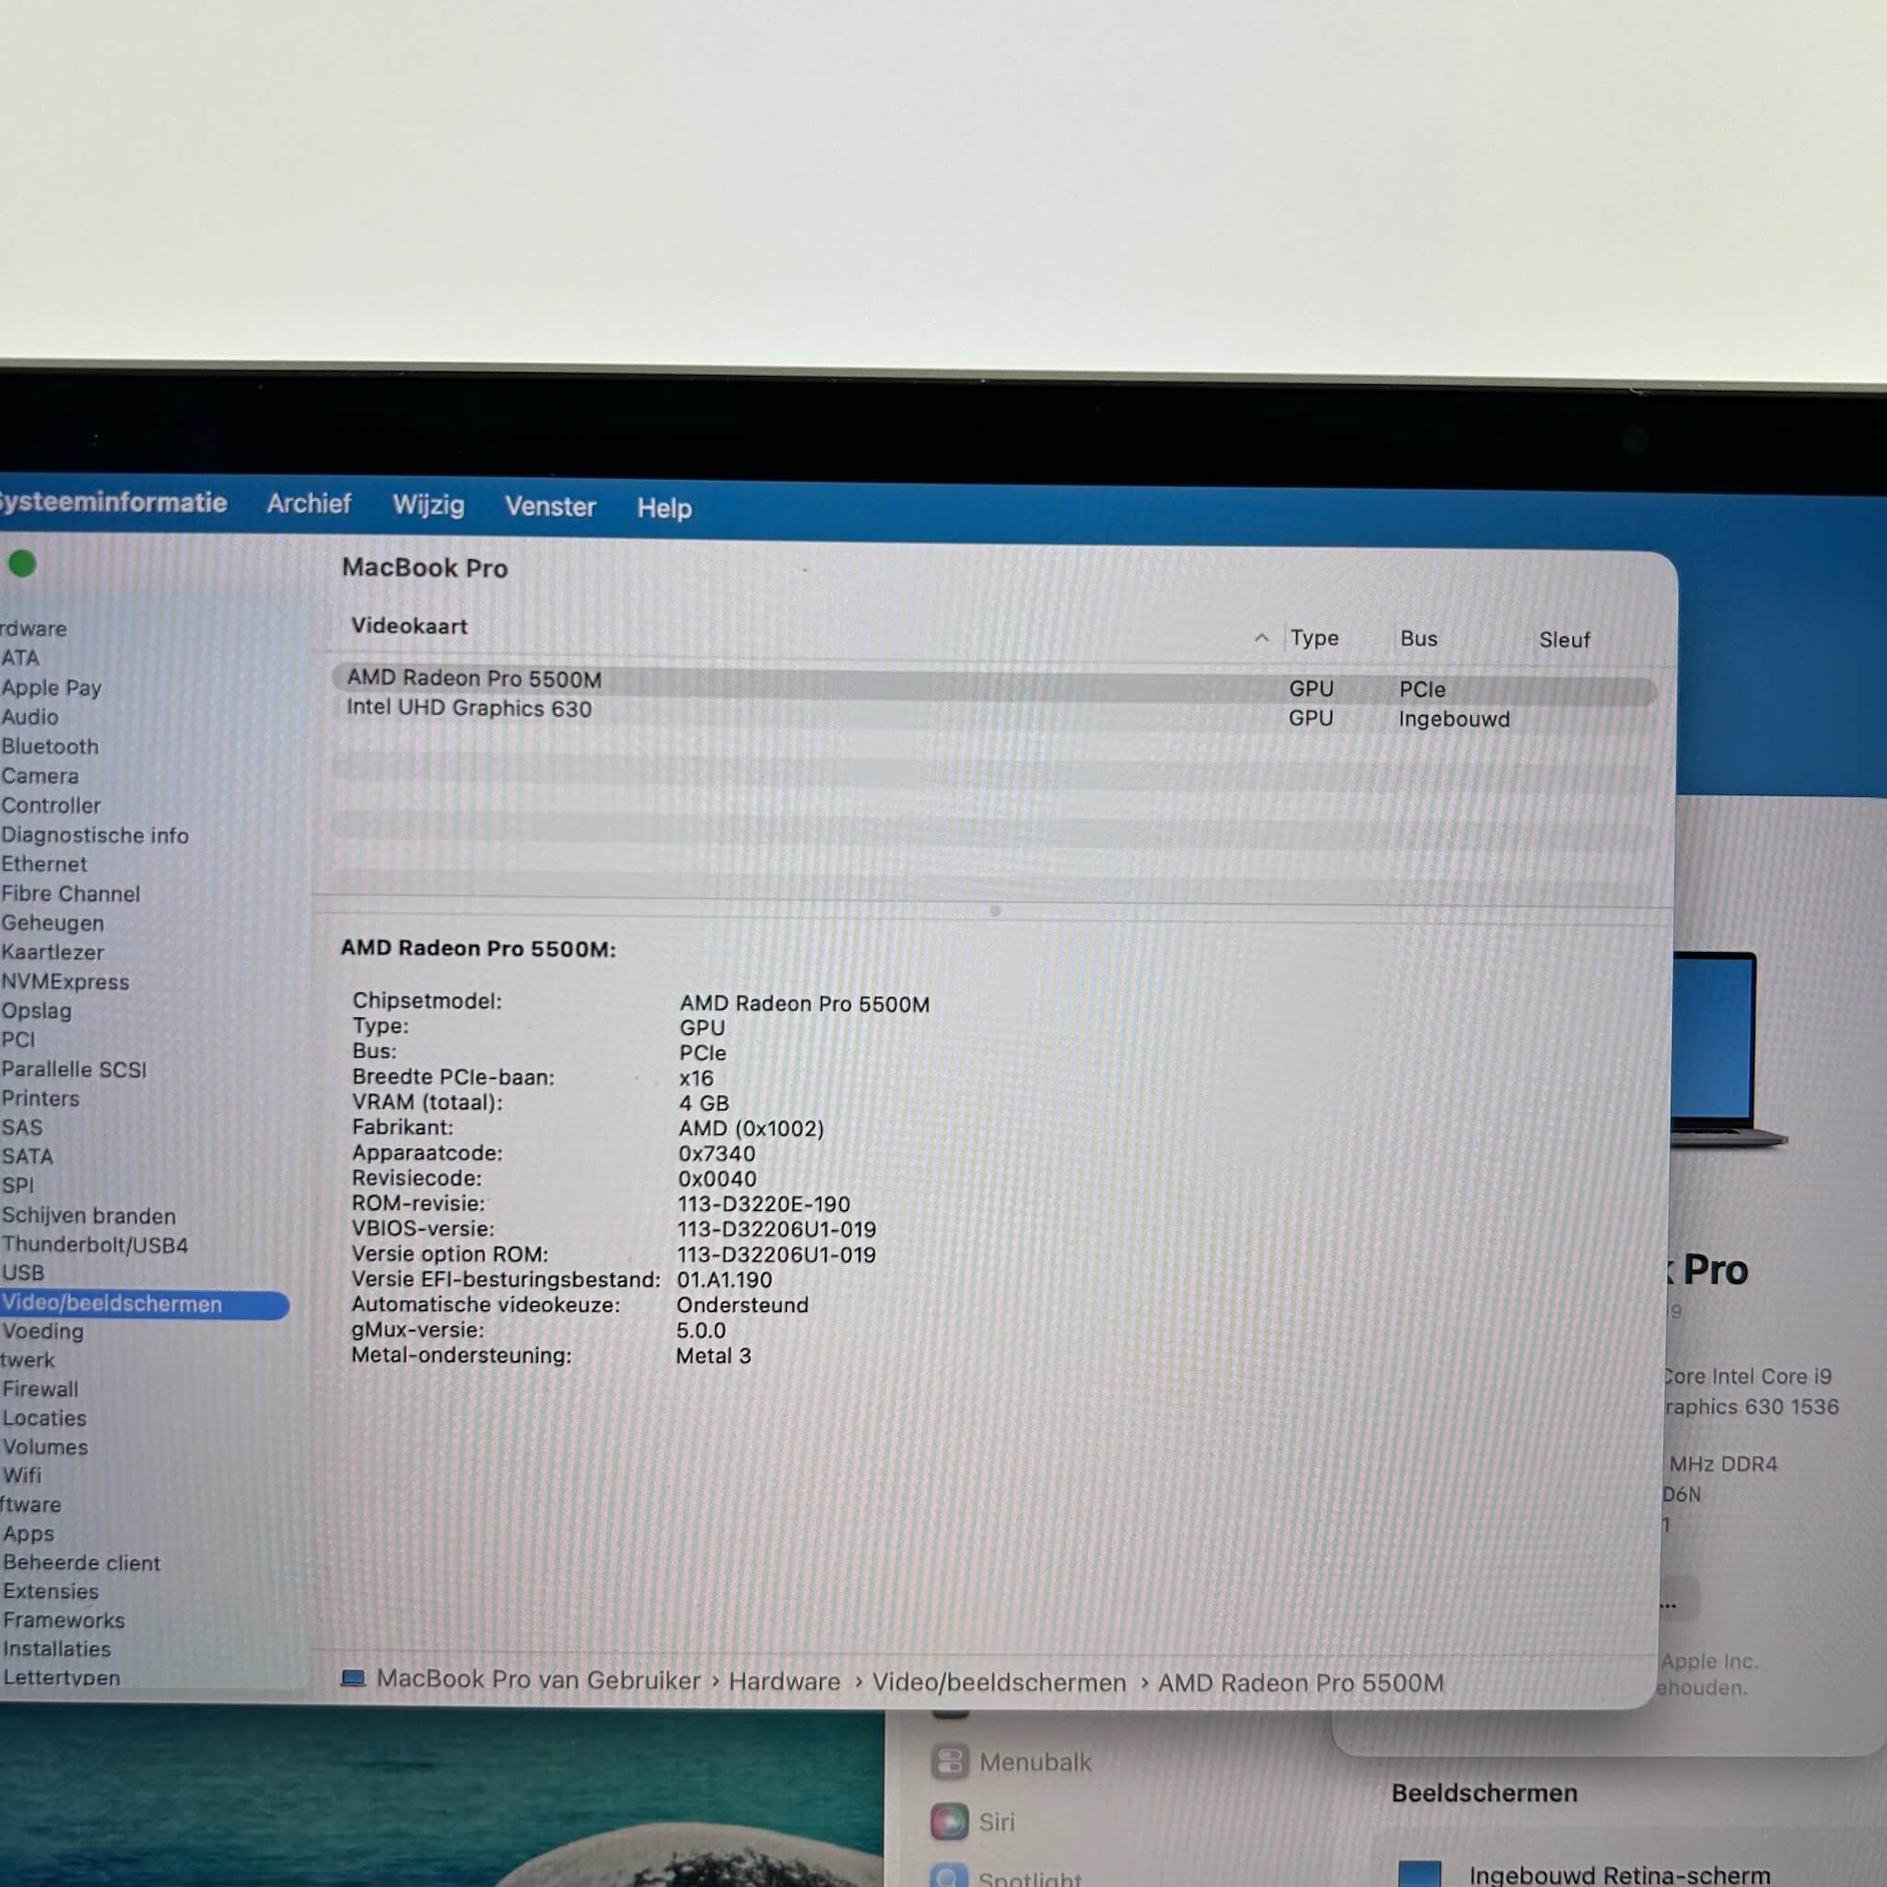Select Bluetooth in the hardware sidebar
The height and width of the screenshot is (1887, 1887).
pos(50,746)
